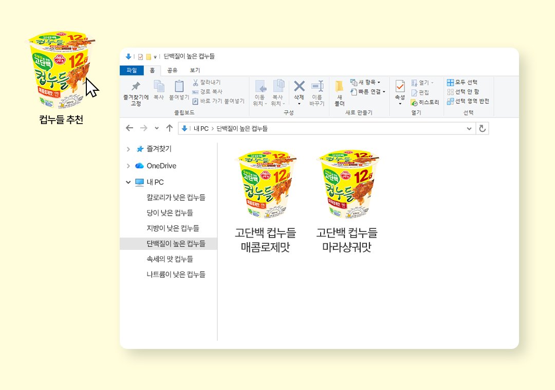Click 내 PC in address bar
Image resolution: width=555 pixels, height=390 pixels.
tap(201, 128)
